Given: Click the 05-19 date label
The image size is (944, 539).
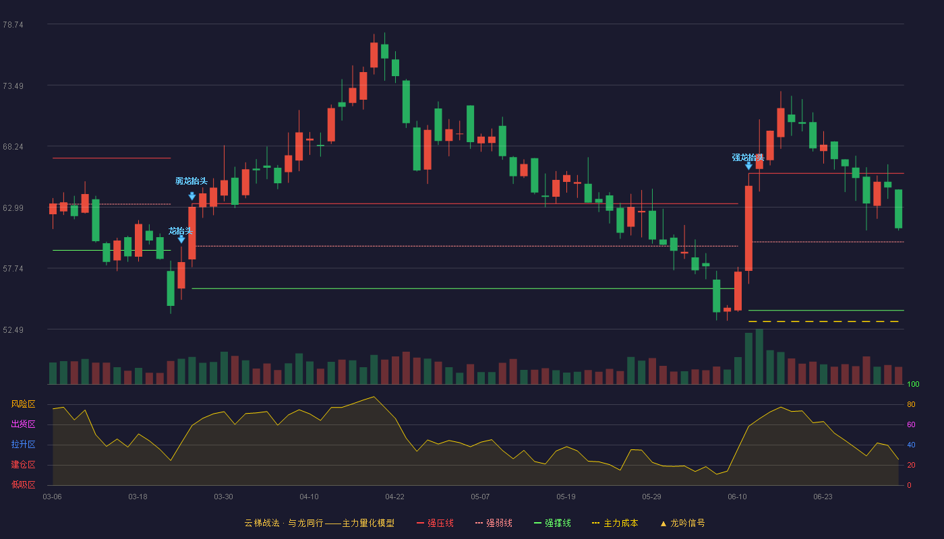Looking at the screenshot, I should tap(566, 497).
